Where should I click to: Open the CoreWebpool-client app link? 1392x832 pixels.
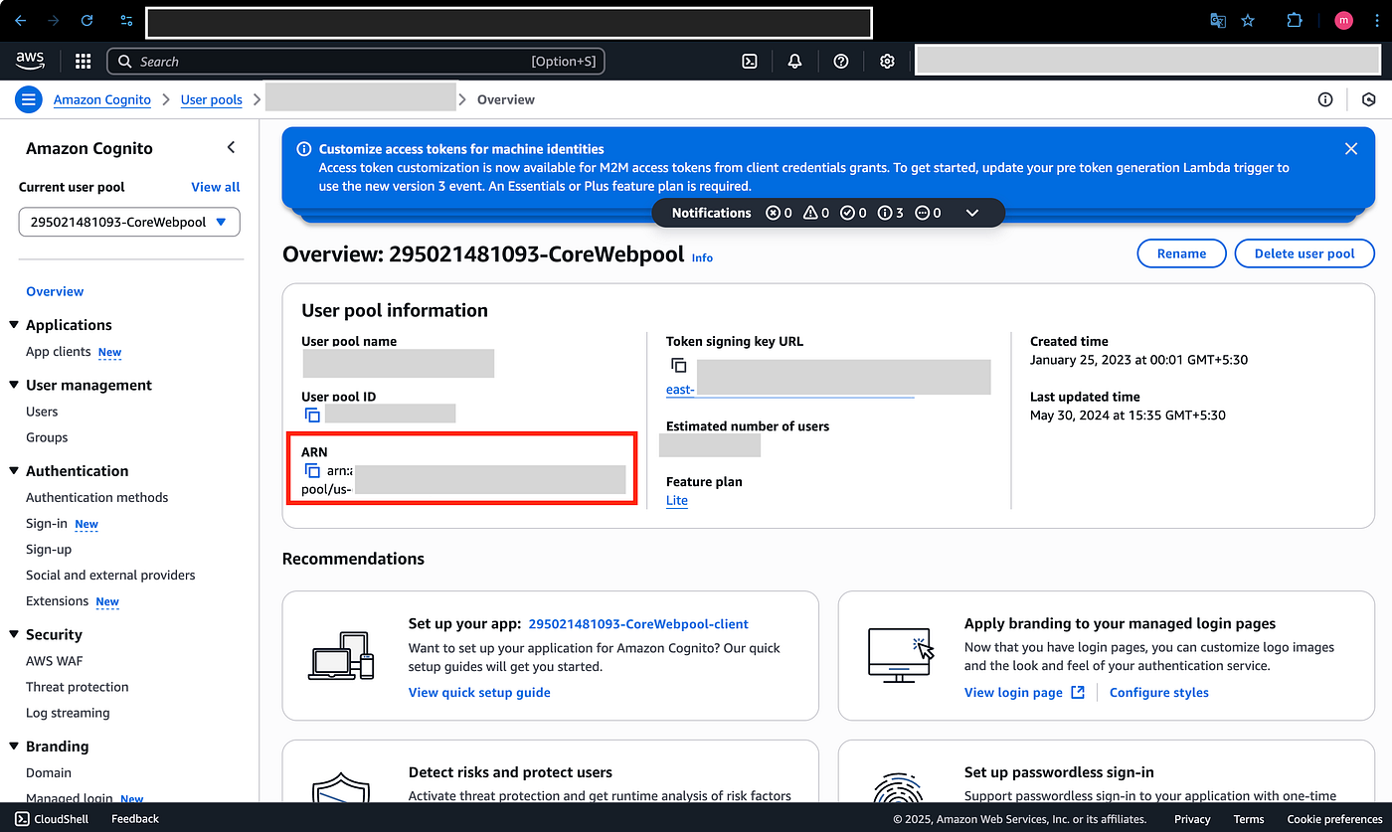[x=638, y=624]
